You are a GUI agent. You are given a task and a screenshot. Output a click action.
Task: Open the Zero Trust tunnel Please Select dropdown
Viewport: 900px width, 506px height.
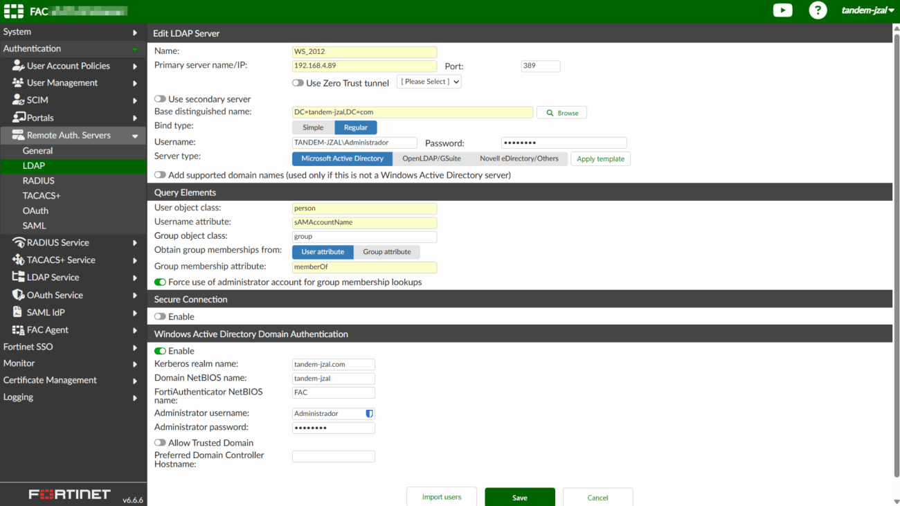pos(429,81)
